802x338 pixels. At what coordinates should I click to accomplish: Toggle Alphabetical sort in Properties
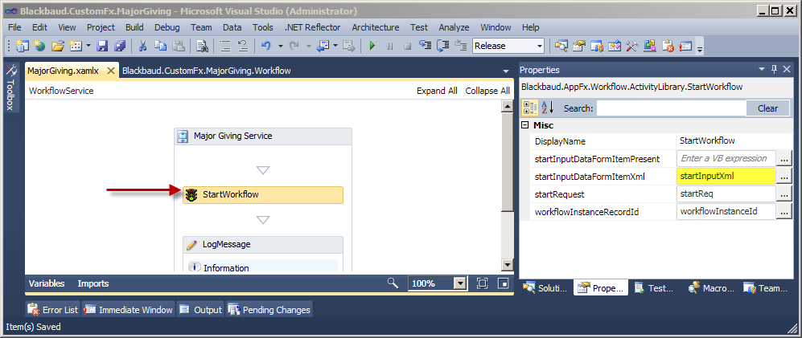(547, 108)
